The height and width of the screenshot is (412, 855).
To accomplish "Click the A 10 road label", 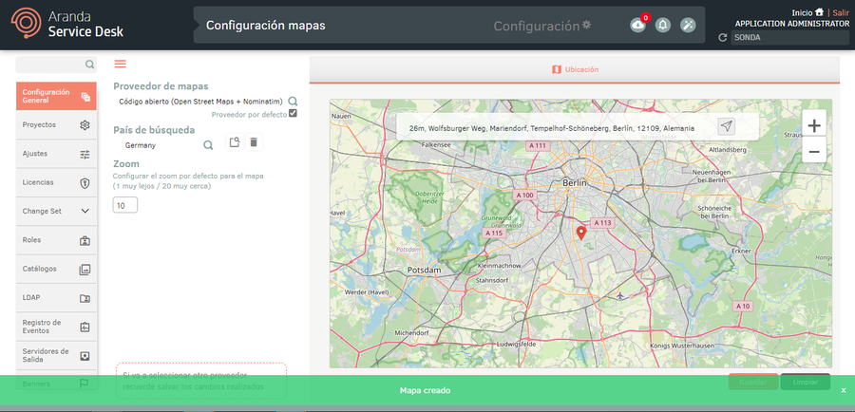I will [743, 307].
